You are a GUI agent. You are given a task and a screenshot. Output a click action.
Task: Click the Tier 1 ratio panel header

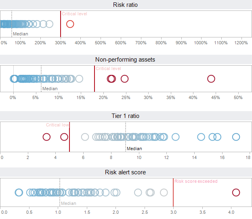[x=126, y=116]
